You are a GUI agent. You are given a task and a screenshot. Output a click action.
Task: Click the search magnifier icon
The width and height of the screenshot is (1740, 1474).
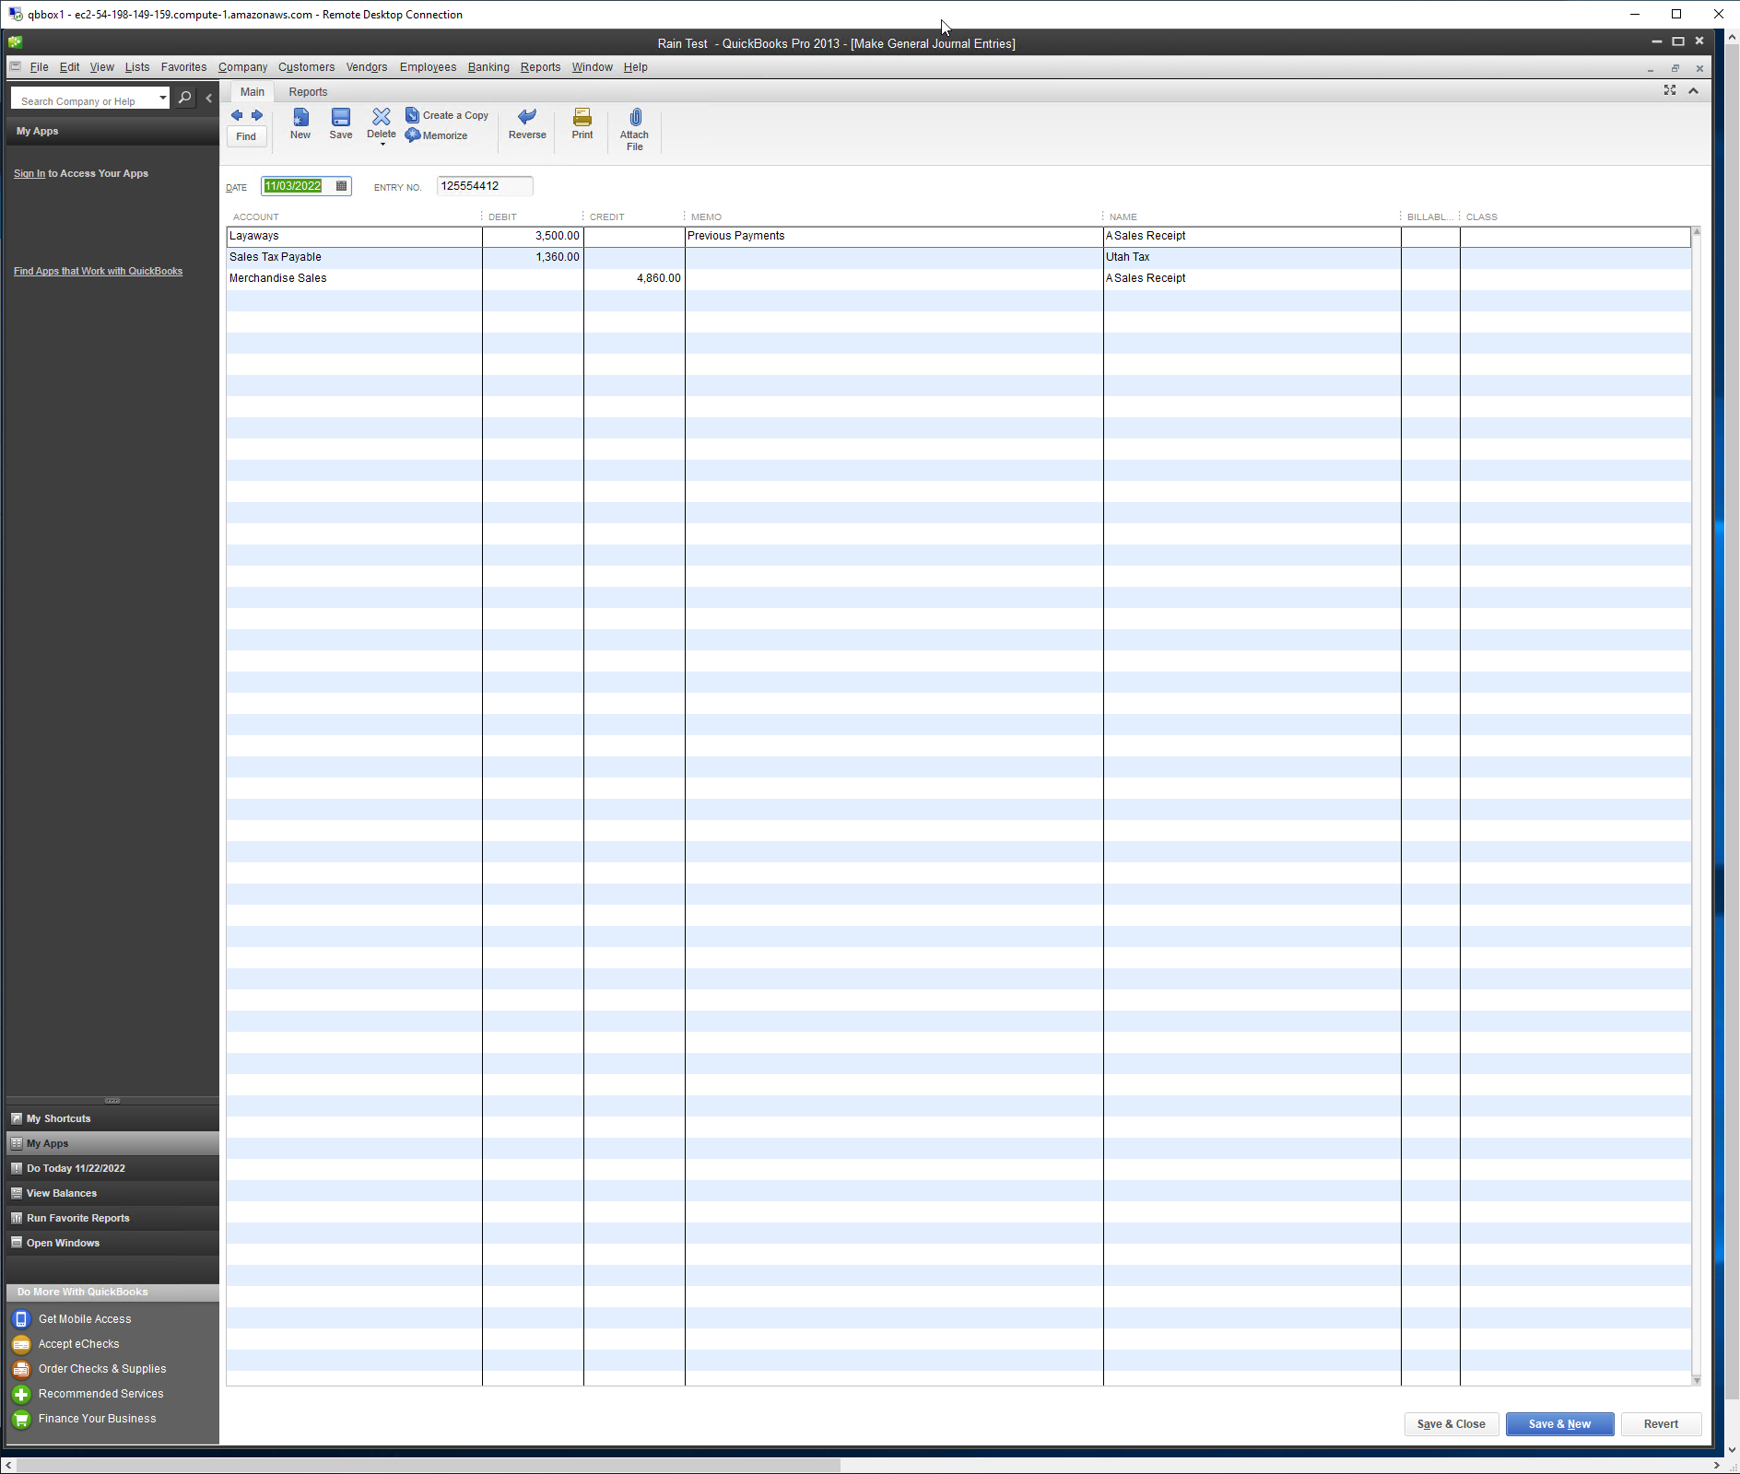pyautogui.click(x=185, y=98)
